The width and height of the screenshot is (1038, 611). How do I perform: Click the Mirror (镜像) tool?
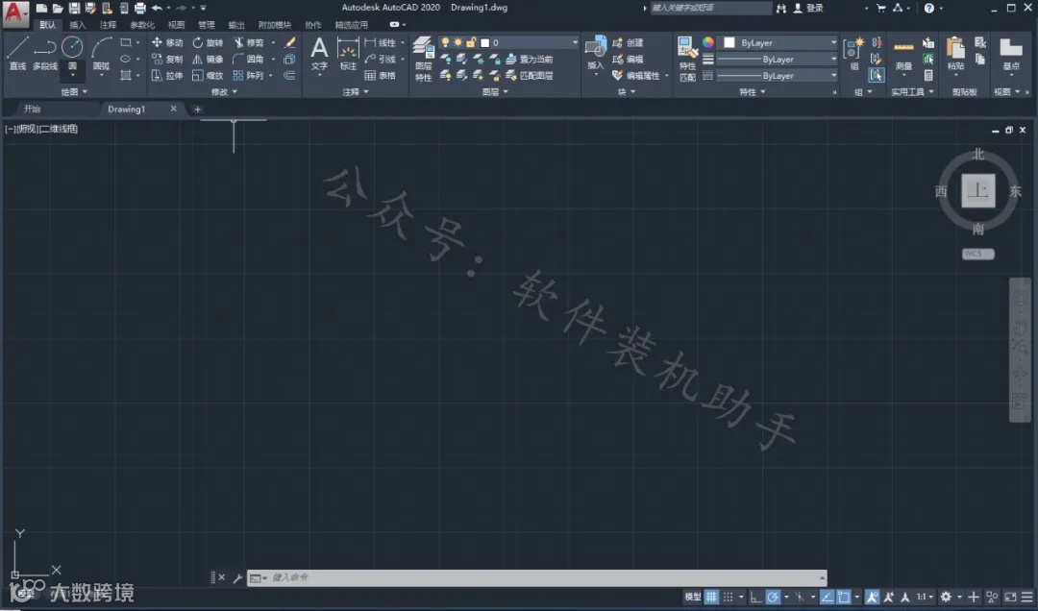click(208, 59)
